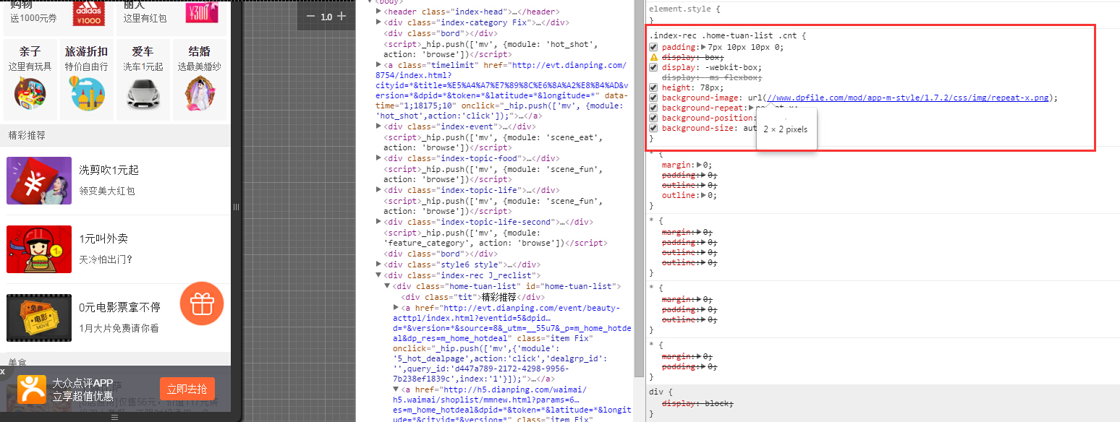Click the device frame right-edge handle

(x=235, y=207)
